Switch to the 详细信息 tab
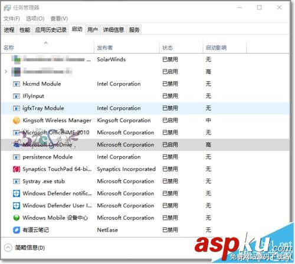 pos(113,30)
